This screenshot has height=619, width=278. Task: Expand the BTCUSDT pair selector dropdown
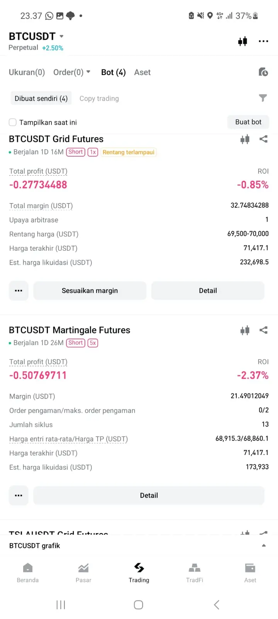[61, 36]
